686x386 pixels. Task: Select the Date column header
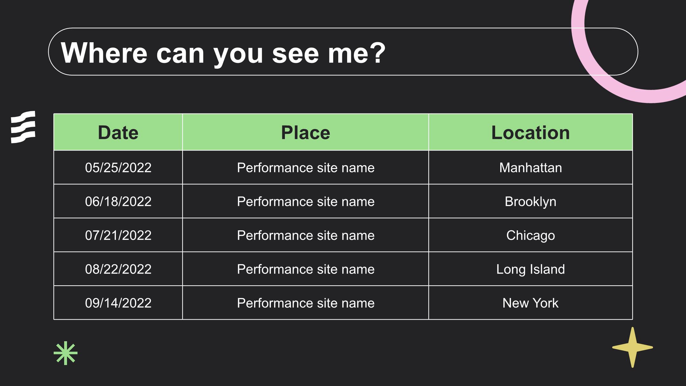pos(118,132)
